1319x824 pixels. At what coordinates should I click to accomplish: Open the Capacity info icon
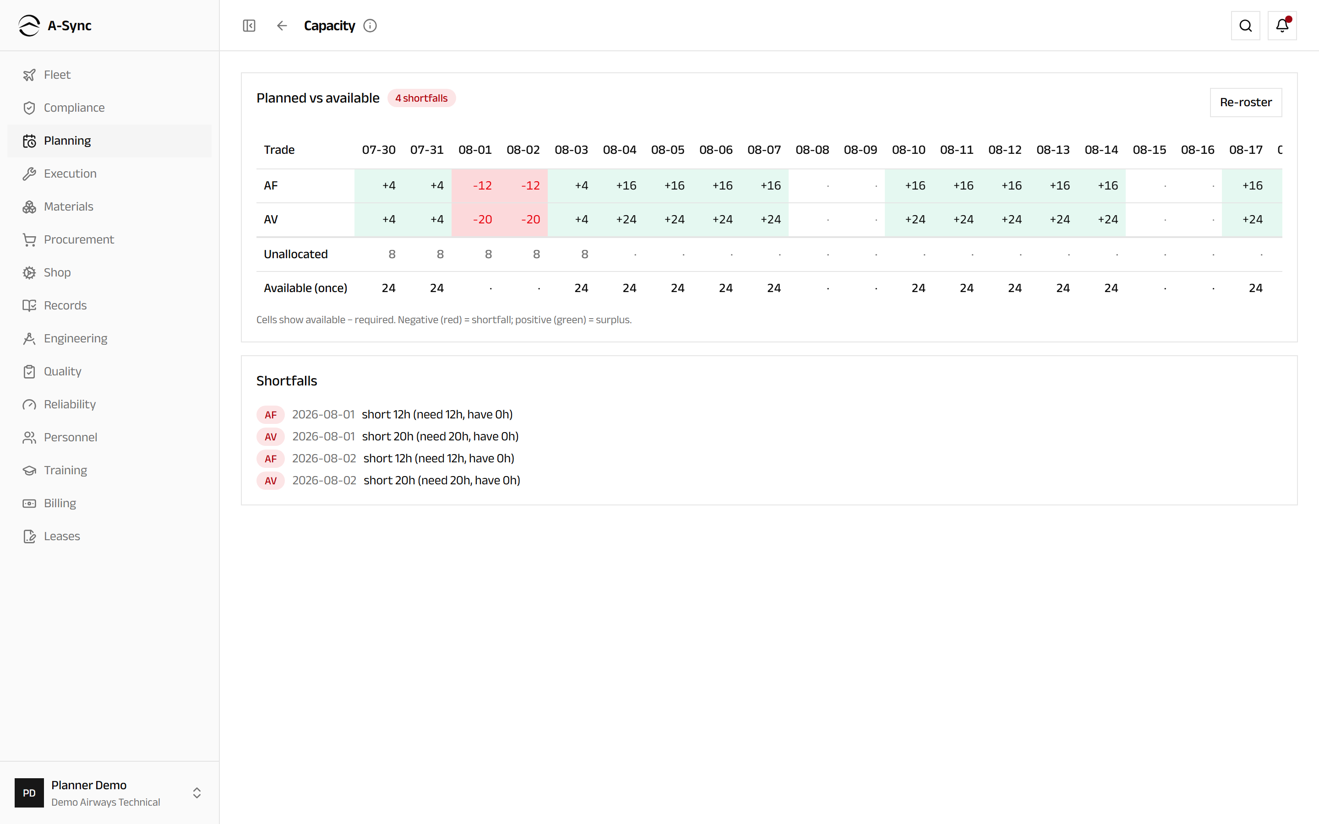370,26
